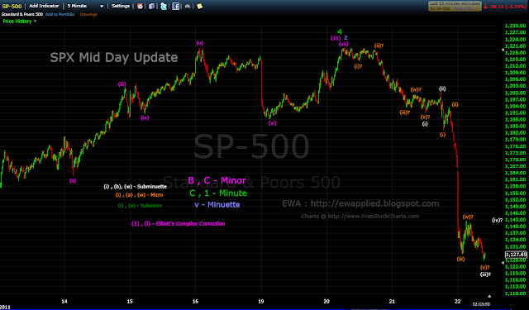Share chart via Twitter bird icon
The width and height of the screenshot is (529, 310).
[x=164, y=6]
